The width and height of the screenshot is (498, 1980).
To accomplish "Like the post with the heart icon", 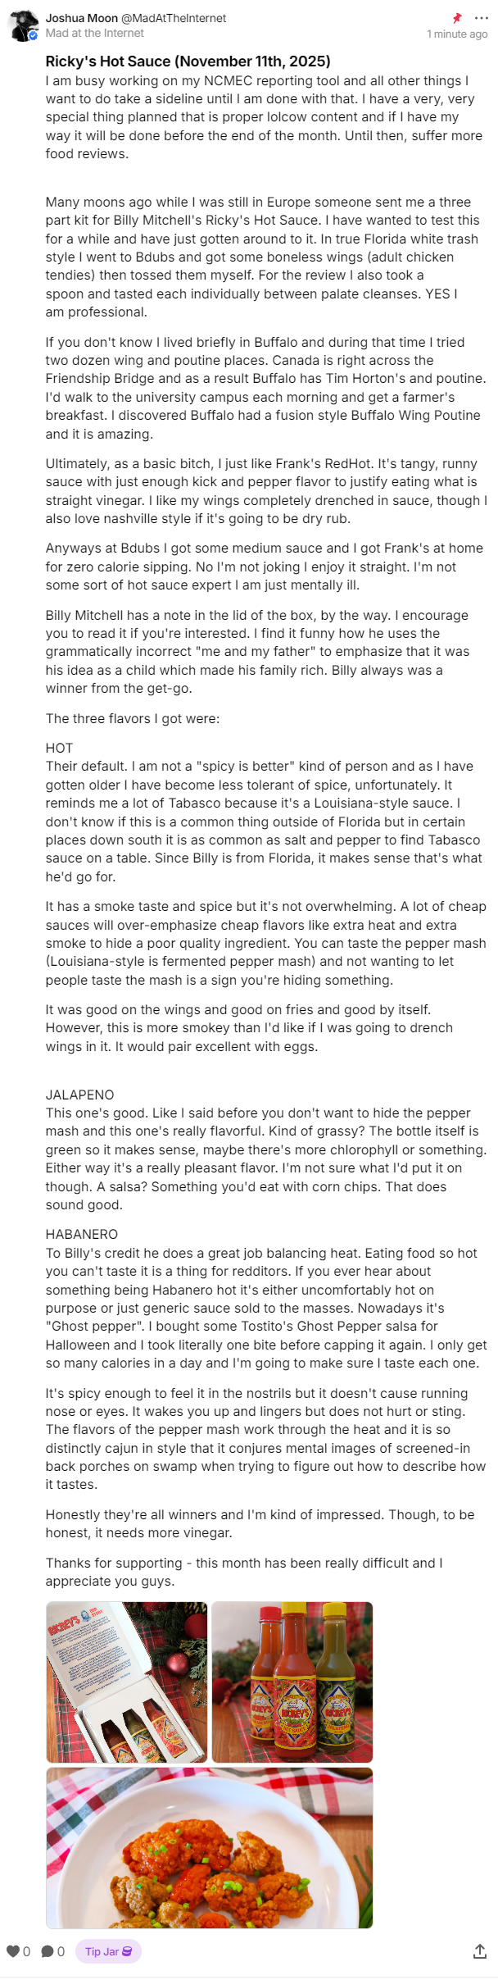I will pyautogui.click(x=13, y=1951).
